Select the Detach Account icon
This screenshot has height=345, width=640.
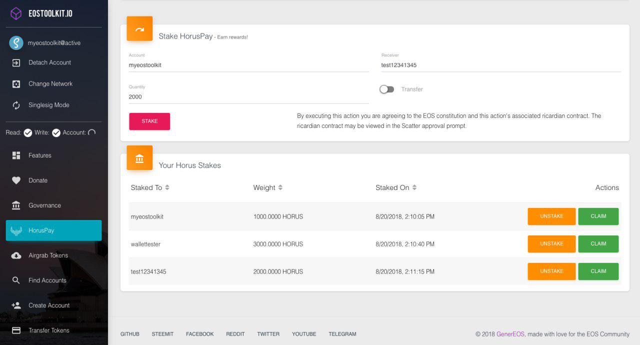click(16, 62)
